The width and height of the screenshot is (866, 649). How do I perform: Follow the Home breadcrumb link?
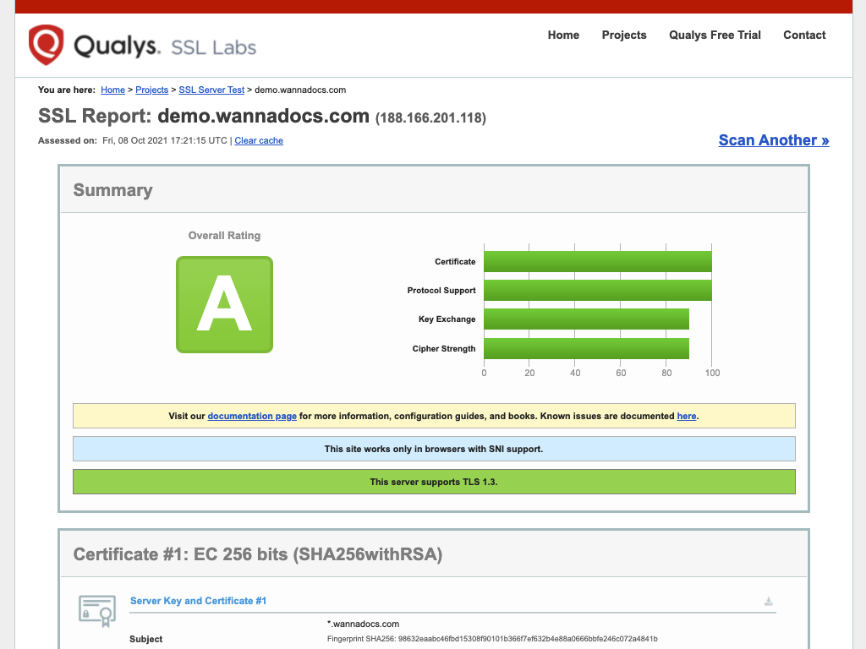(x=112, y=90)
